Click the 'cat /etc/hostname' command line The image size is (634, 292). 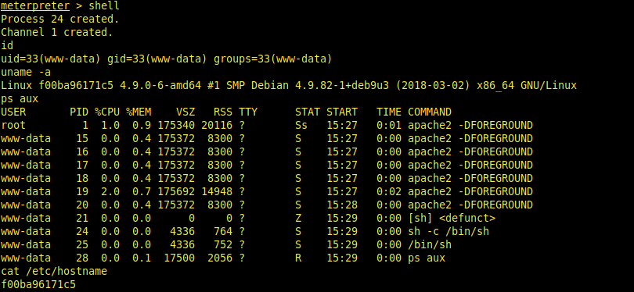pyautogui.click(x=54, y=272)
